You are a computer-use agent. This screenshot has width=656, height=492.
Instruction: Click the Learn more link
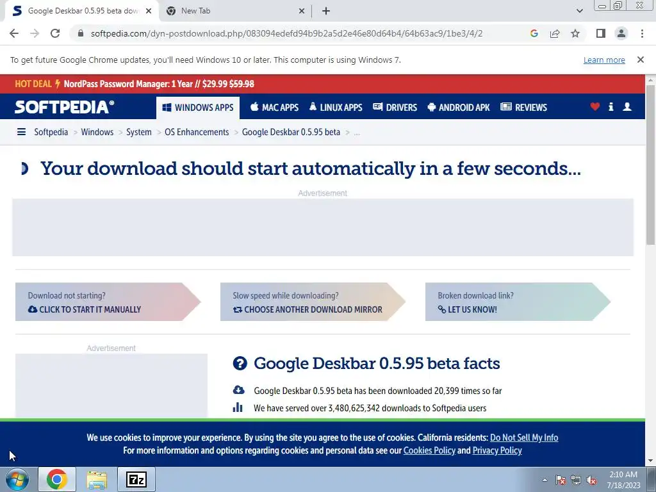tap(604, 60)
